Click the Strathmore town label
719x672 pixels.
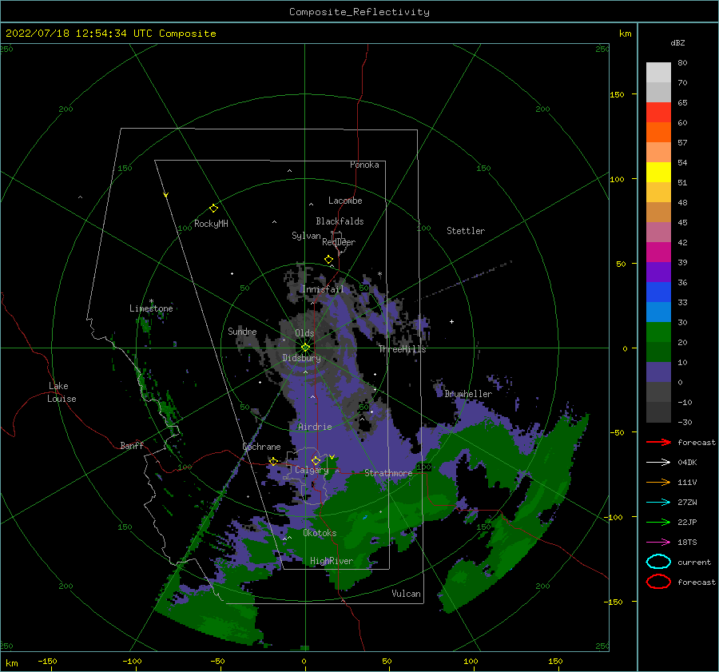(388, 473)
